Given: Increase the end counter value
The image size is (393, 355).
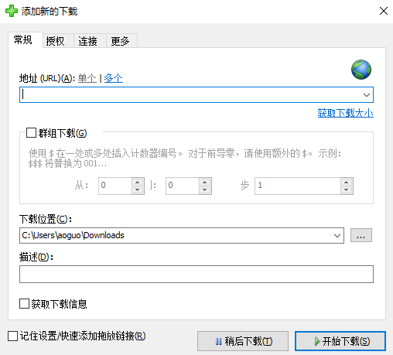Looking at the screenshot, I should click(x=205, y=182).
